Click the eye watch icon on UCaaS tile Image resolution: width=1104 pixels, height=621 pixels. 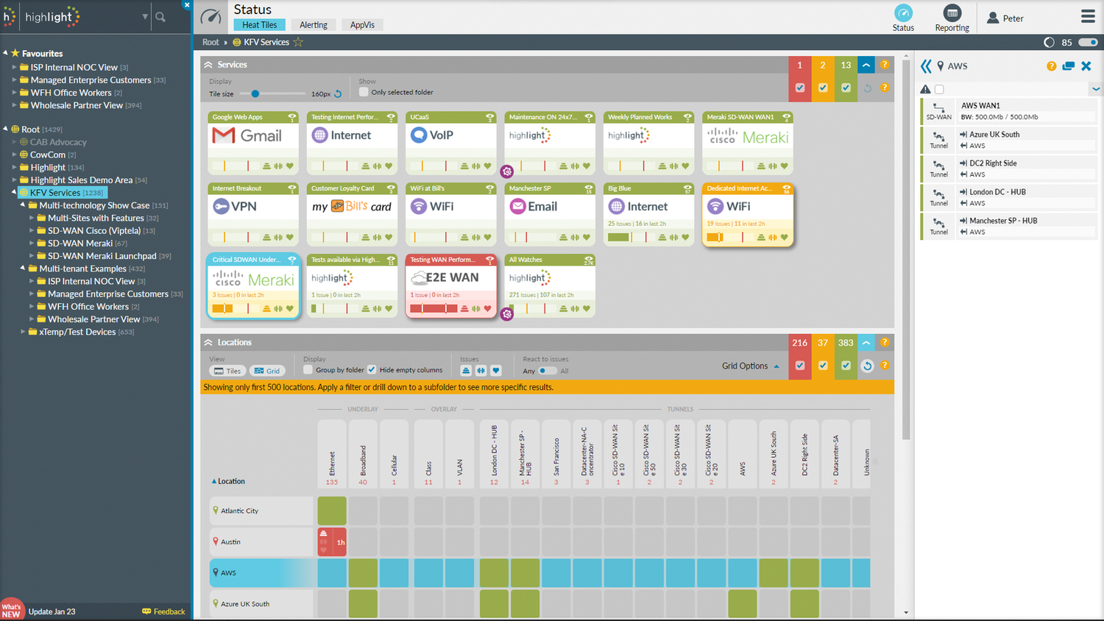(x=489, y=117)
